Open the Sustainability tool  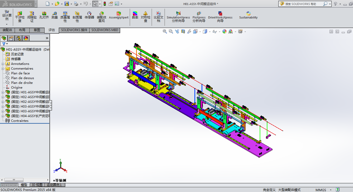tap(248, 15)
